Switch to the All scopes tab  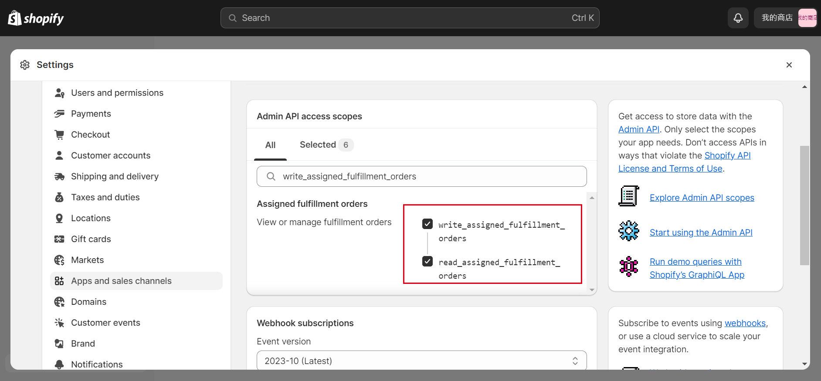click(270, 145)
